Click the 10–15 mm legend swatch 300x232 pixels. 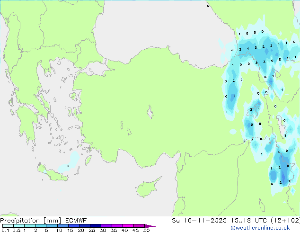tap(62, 226)
